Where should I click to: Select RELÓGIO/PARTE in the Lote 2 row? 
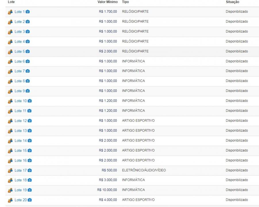tap(135, 22)
